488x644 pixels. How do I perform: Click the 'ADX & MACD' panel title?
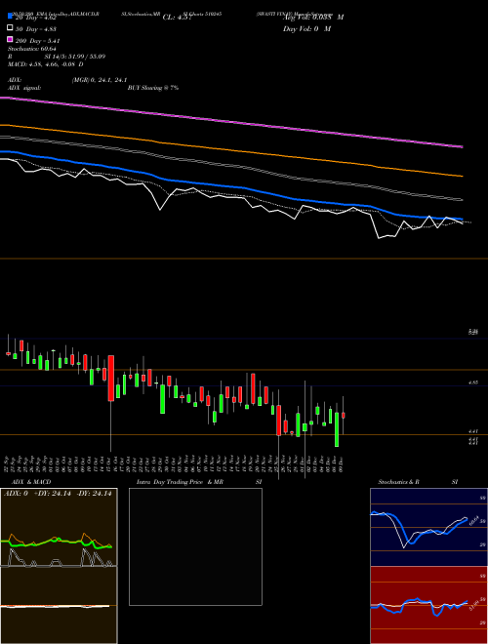click(x=31, y=482)
